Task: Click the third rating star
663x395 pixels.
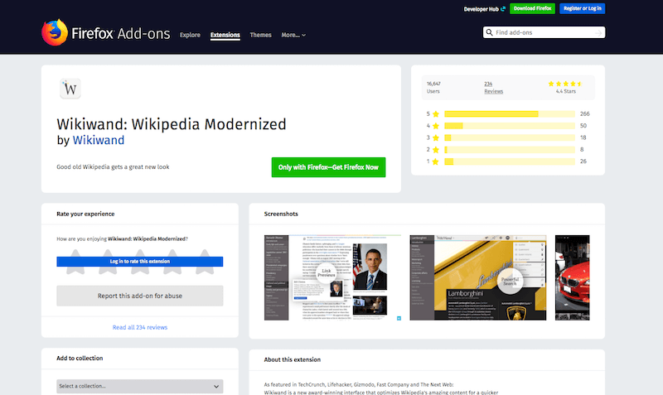Action: tap(140, 262)
